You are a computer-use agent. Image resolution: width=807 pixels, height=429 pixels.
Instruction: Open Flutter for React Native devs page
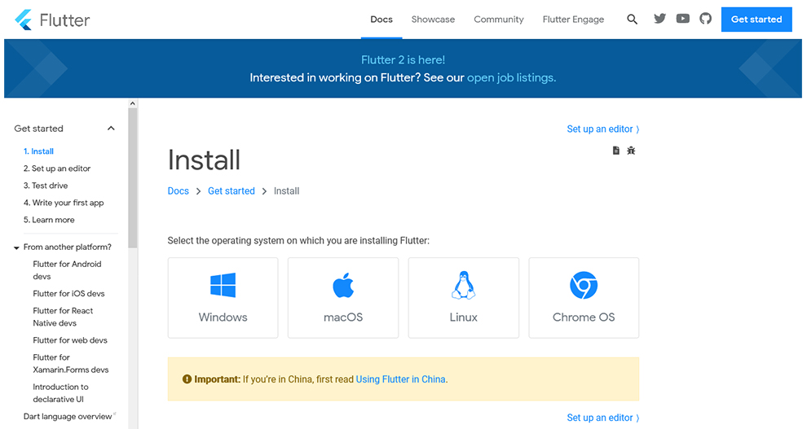point(63,317)
